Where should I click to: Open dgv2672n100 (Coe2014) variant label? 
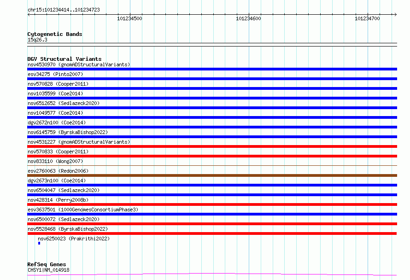[57, 122]
